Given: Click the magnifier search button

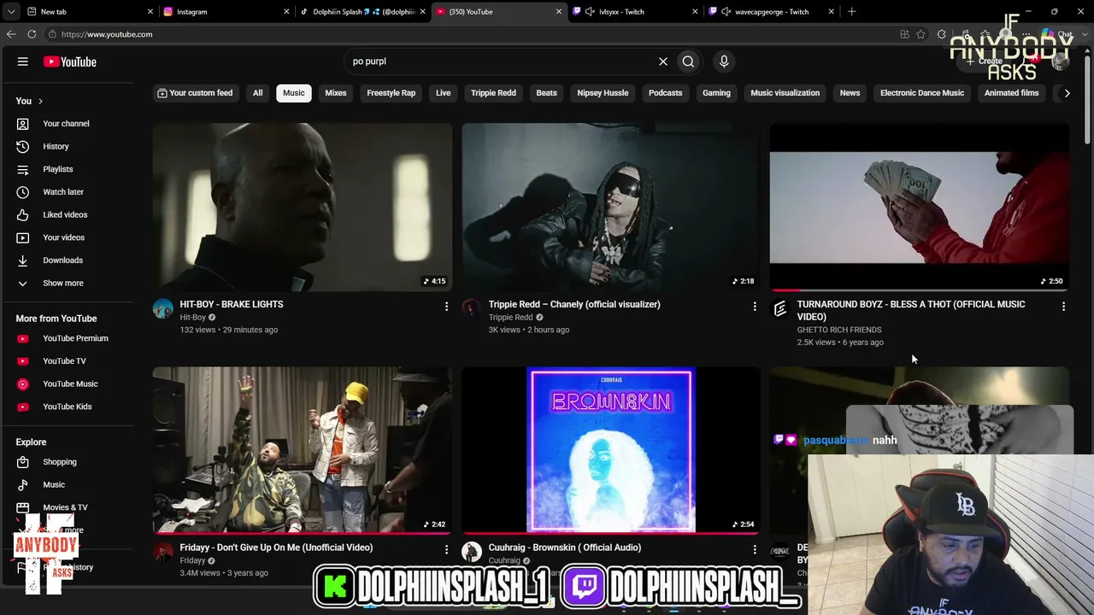Looking at the screenshot, I should point(688,61).
